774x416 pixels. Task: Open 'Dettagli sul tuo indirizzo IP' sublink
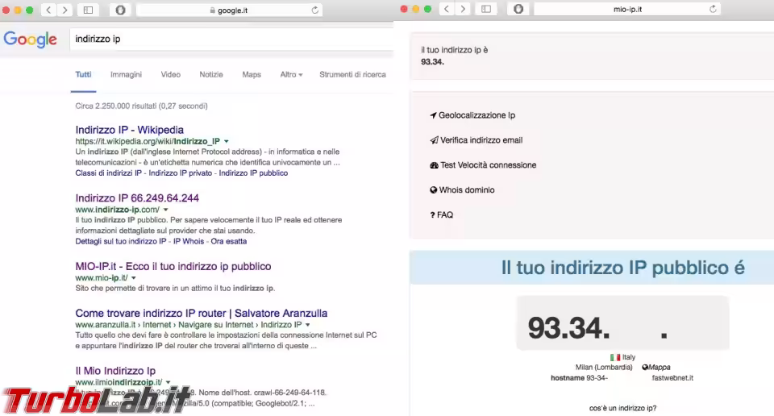coord(120,241)
